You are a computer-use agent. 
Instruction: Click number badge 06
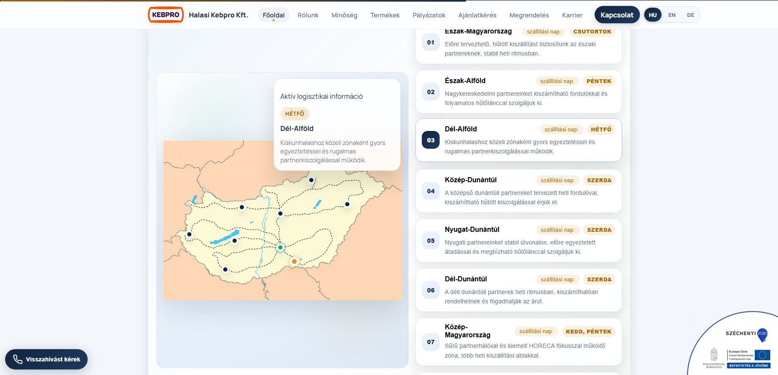[x=431, y=290]
